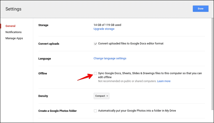
Task: Click the Density dropdown arrow
Action: pos(107,96)
